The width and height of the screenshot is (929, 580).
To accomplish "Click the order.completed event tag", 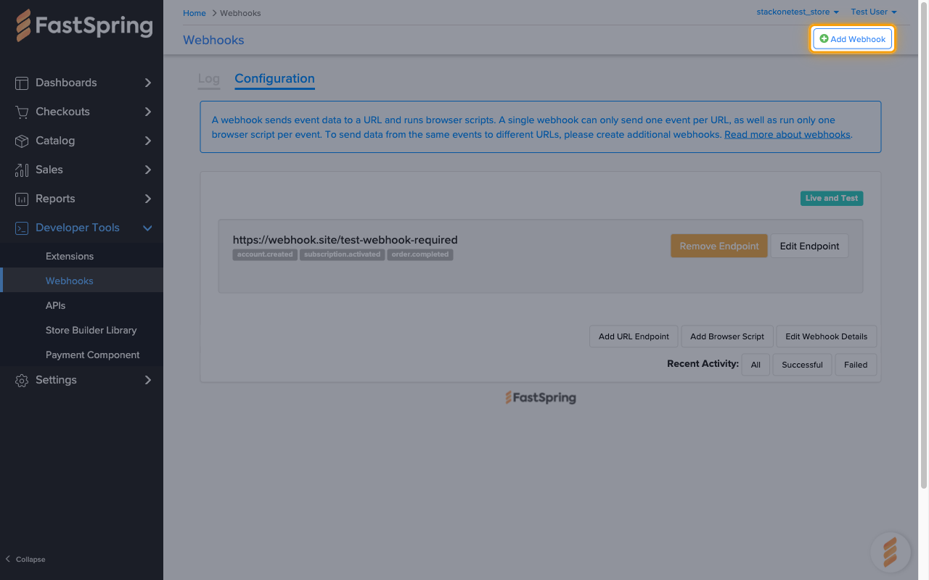I will pyautogui.click(x=420, y=254).
